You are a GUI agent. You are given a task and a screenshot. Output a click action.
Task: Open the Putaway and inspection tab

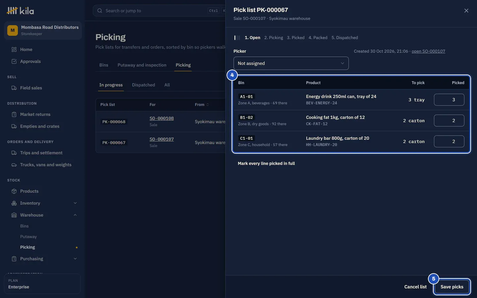142,65
